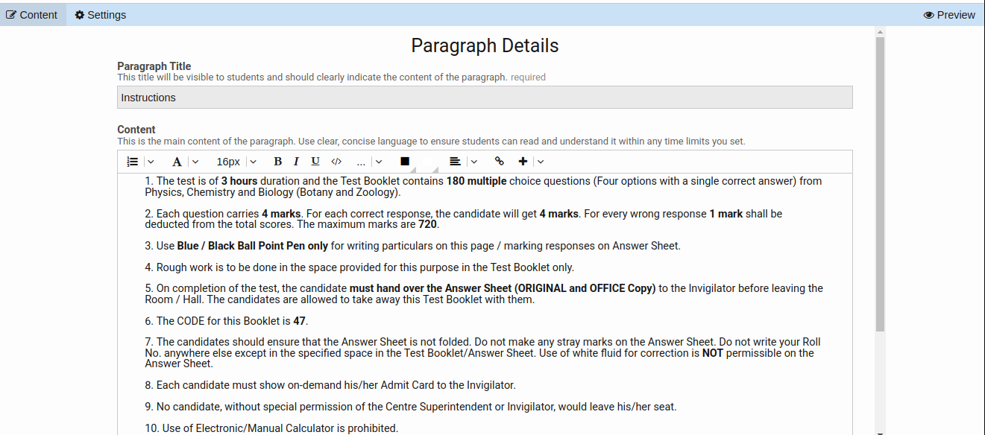Select the Content tab

(x=33, y=14)
